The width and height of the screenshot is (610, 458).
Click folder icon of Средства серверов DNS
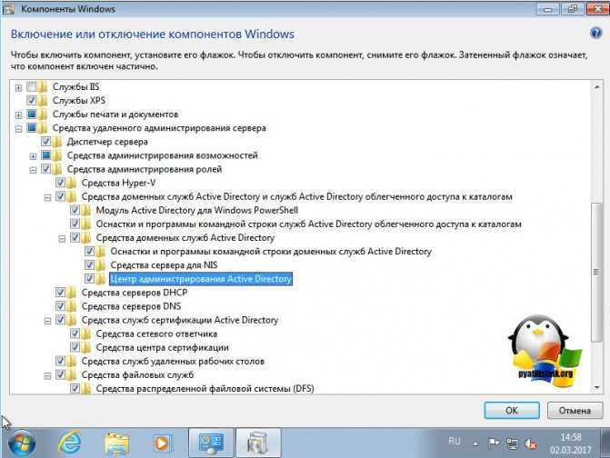[72, 306]
